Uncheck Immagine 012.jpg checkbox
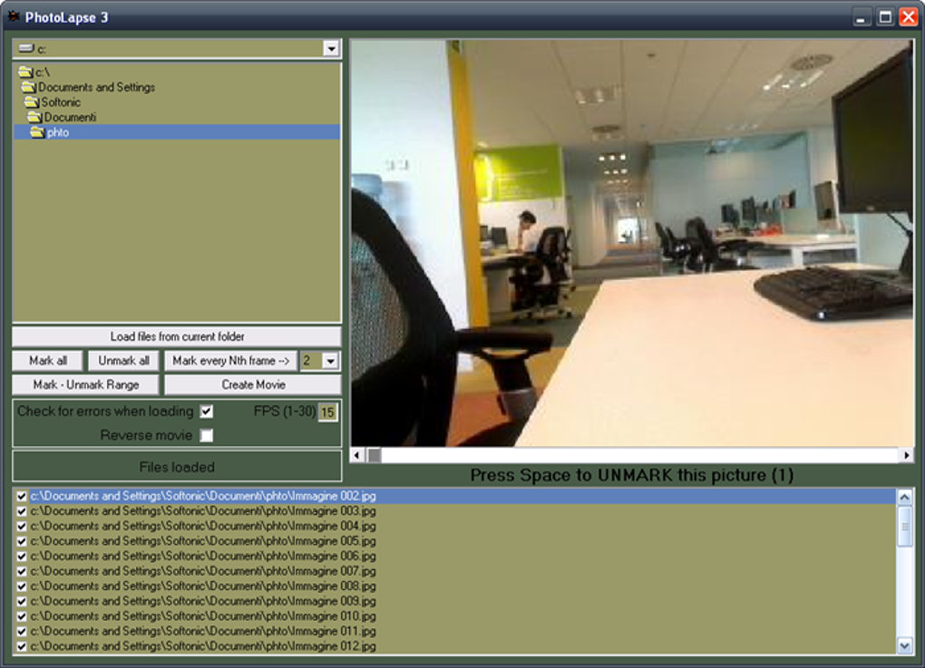The image size is (925, 668). coord(21,647)
